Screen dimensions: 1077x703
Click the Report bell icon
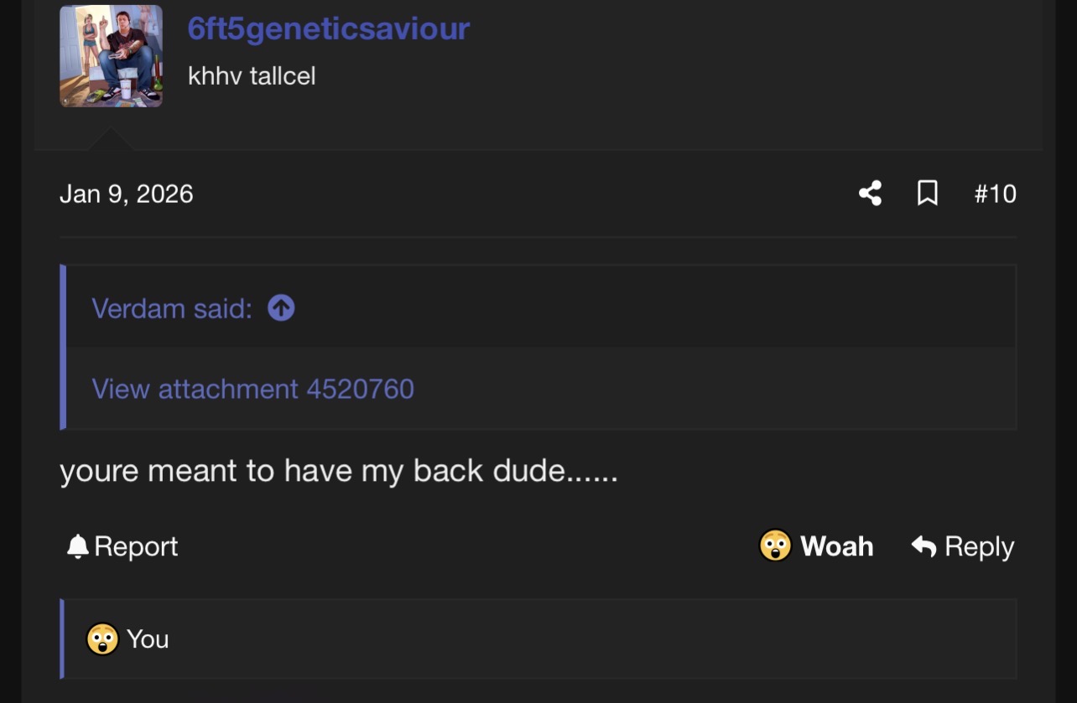point(78,546)
